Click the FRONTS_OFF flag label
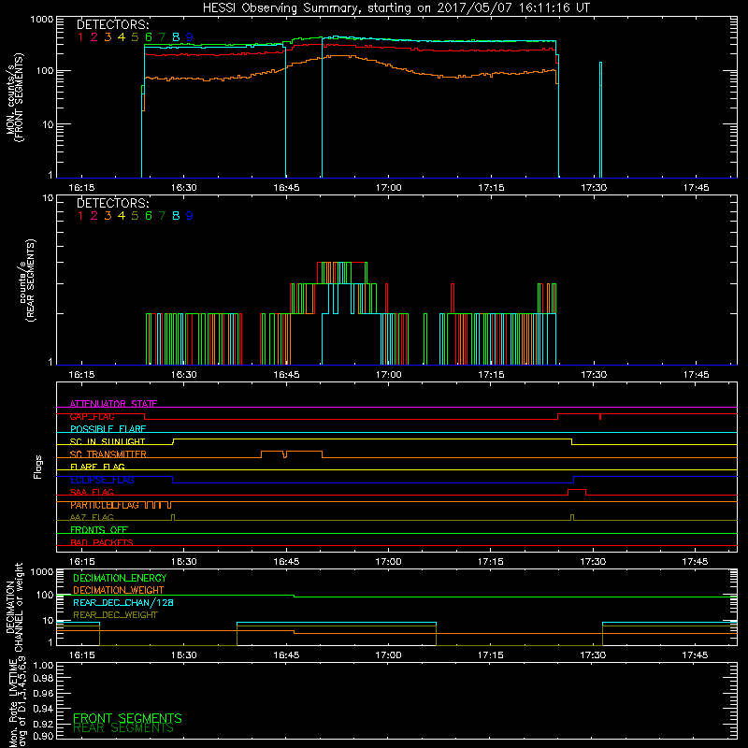This screenshot has width=748, height=748. point(99,530)
